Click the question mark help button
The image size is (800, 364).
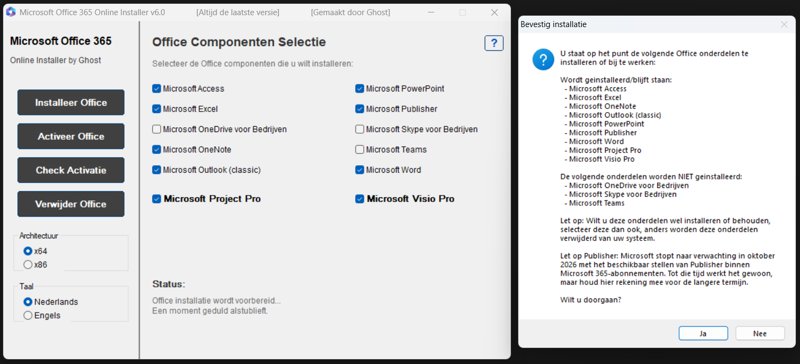pos(494,43)
